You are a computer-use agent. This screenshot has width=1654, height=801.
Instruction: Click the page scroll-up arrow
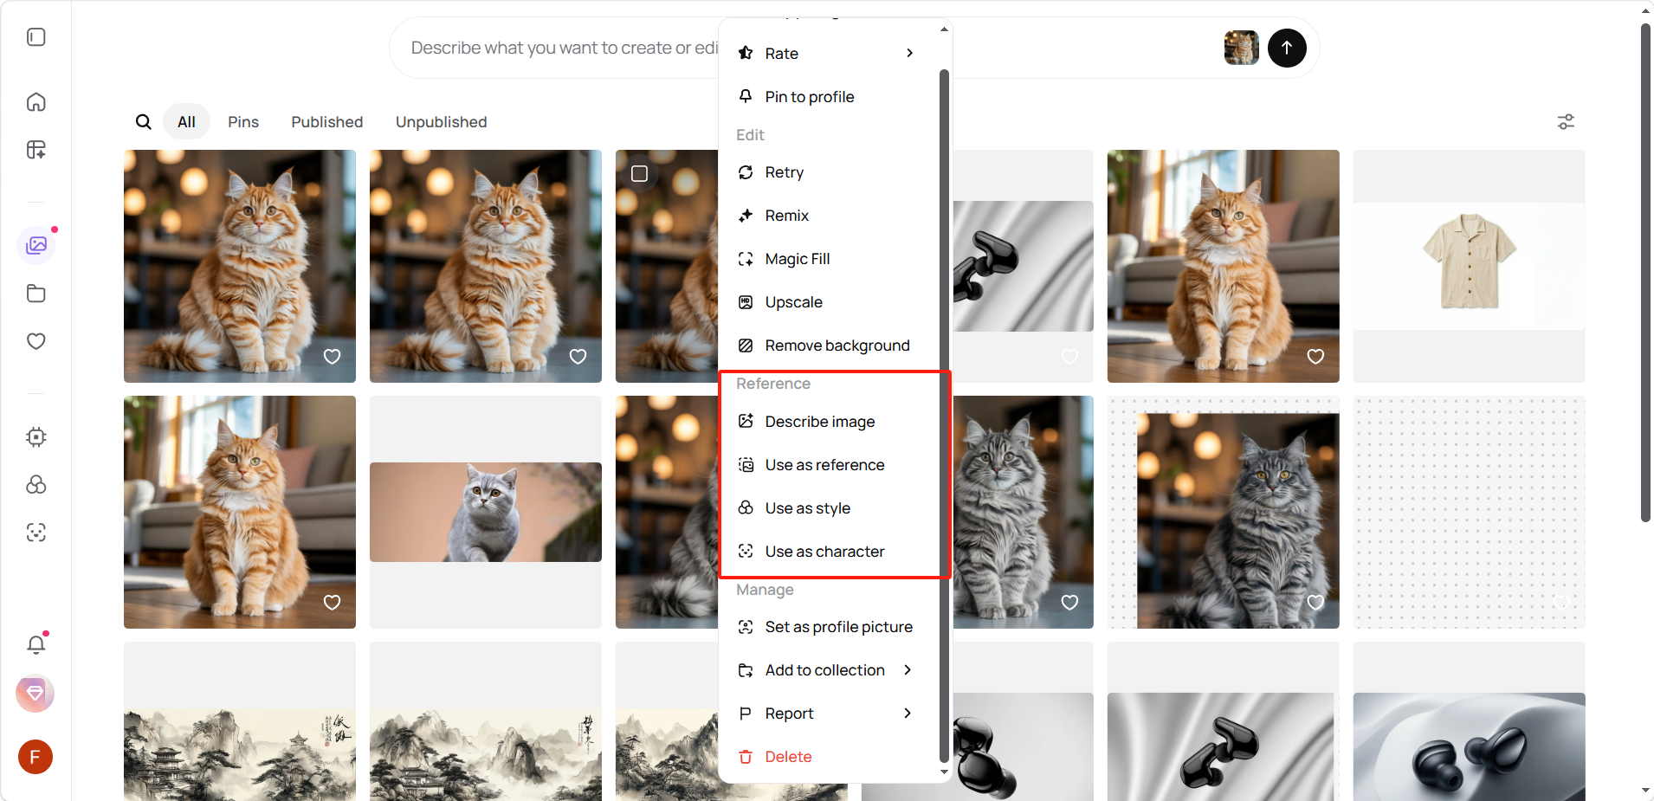pyautogui.click(x=1645, y=11)
